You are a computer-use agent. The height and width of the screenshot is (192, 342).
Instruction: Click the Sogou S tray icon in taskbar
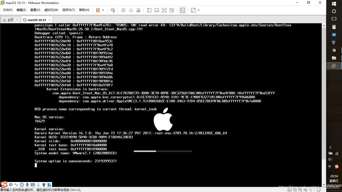[337, 166]
